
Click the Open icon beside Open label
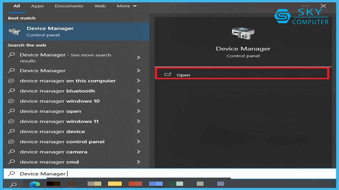[x=168, y=75]
